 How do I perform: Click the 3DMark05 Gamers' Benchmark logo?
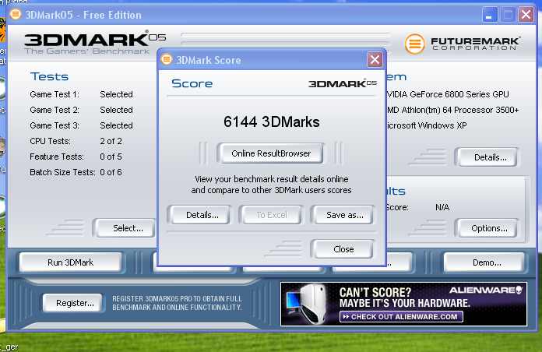coord(95,44)
